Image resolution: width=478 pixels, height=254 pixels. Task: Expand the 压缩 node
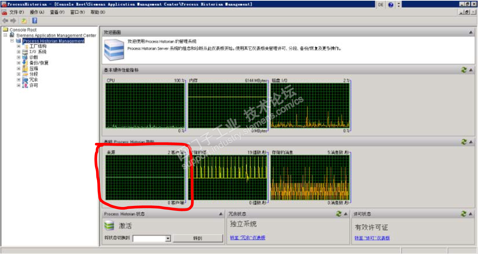[18, 68]
